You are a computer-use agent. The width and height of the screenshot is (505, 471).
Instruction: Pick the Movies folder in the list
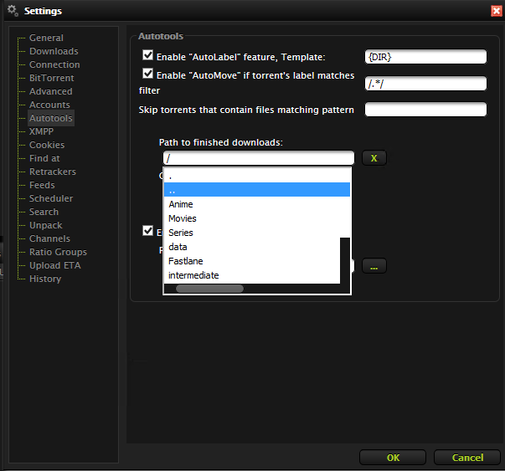(x=256, y=218)
